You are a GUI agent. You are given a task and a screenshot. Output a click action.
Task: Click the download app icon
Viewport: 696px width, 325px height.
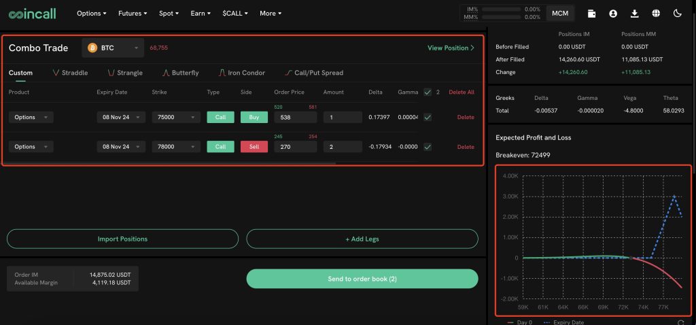635,13
